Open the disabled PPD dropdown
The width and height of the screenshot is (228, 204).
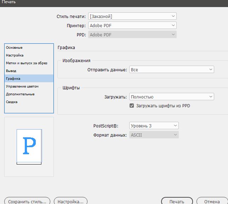pos(132,35)
